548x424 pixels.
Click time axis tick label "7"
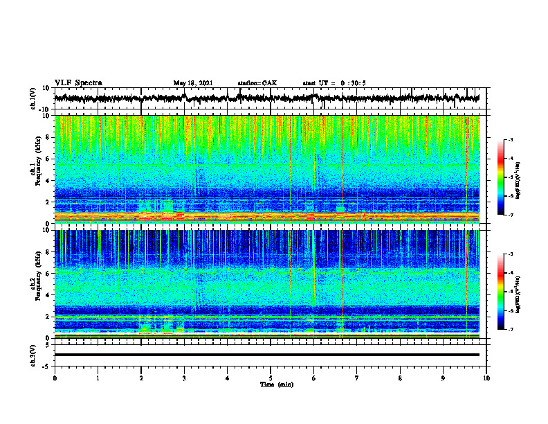[357, 378]
